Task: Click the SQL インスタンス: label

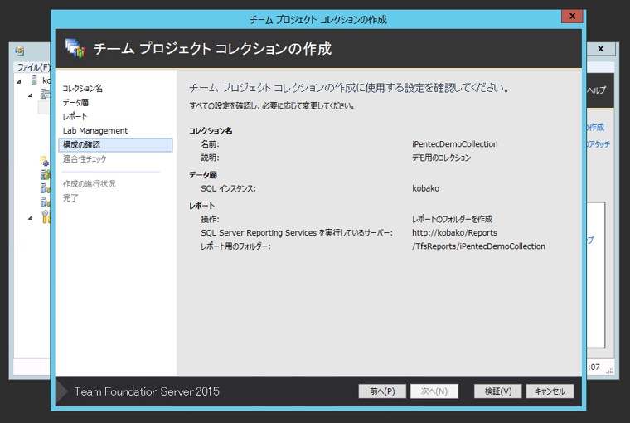Action: pos(228,188)
